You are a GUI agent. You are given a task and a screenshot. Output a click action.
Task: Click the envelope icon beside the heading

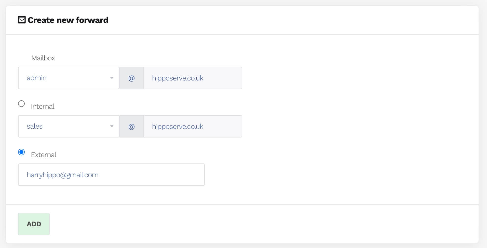22,20
